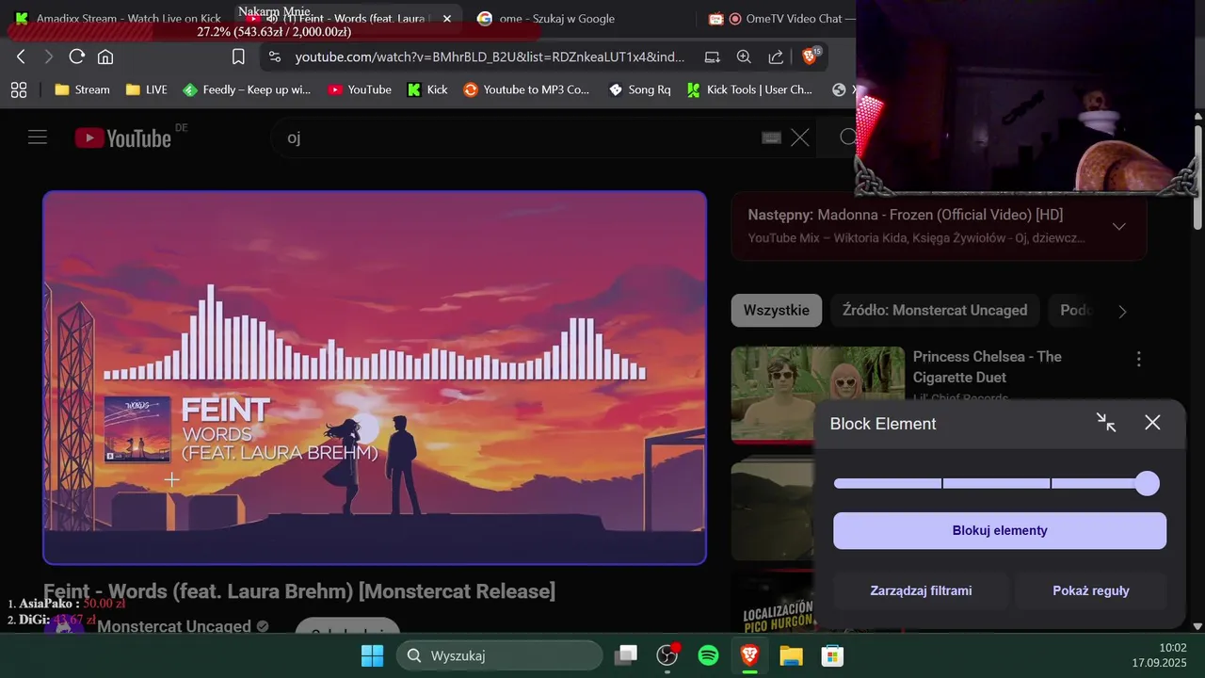Open the zoom magnifier icon in address bar

(744, 56)
